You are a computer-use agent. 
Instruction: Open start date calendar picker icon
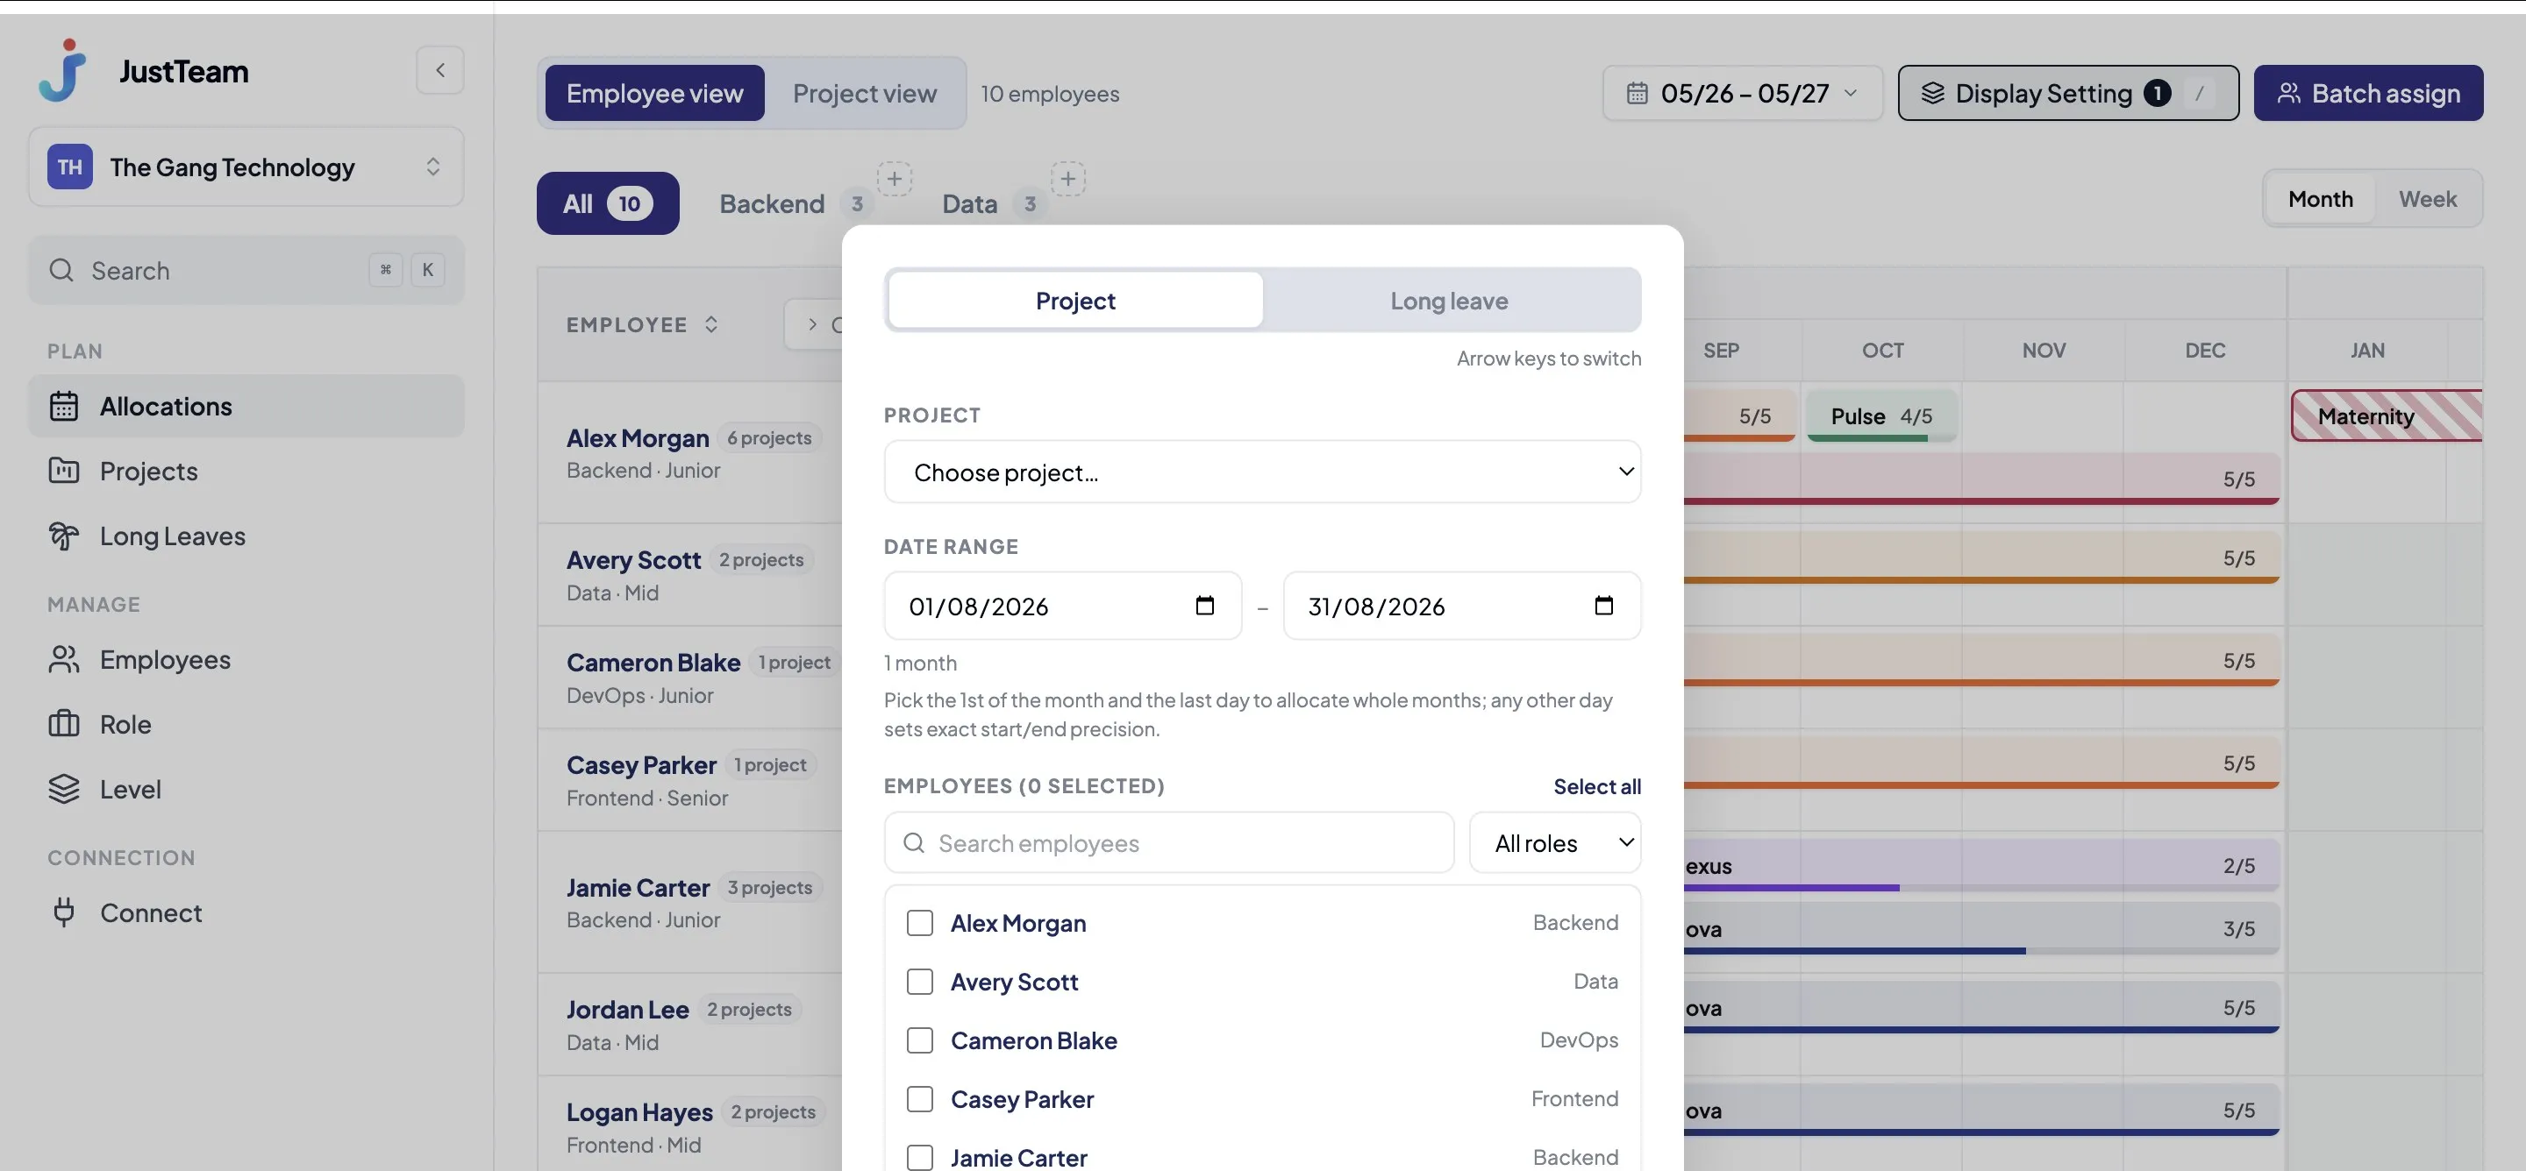coord(1204,606)
